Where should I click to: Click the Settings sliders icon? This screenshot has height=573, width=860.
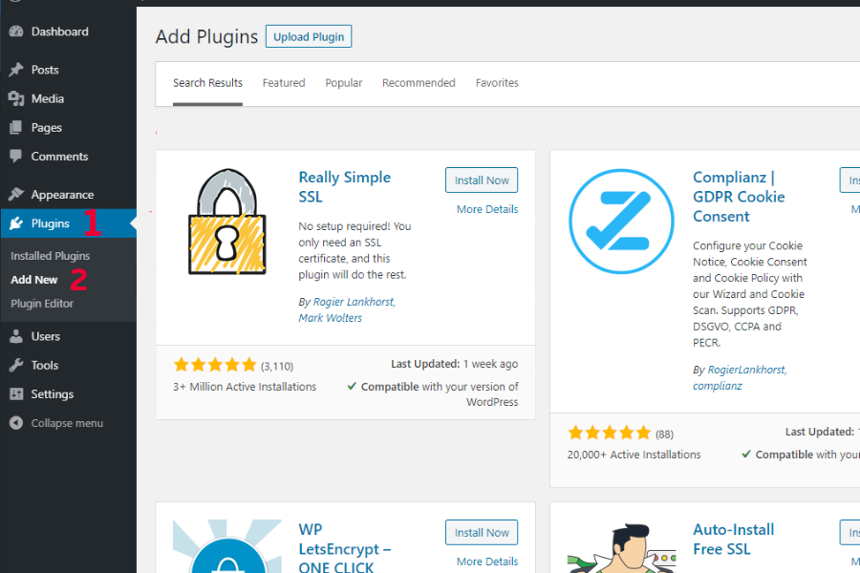point(16,393)
